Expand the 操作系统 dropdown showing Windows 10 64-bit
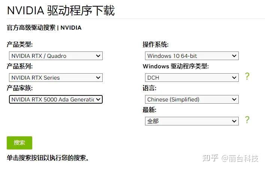This screenshot has height=169, width=265. click(x=192, y=56)
